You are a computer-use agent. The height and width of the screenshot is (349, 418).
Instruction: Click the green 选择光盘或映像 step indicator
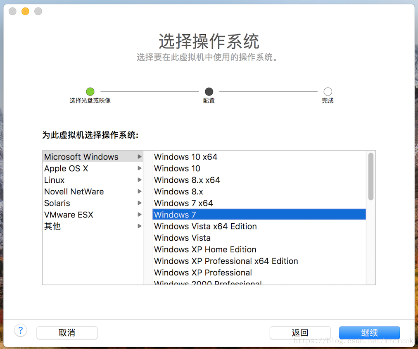(90, 91)
